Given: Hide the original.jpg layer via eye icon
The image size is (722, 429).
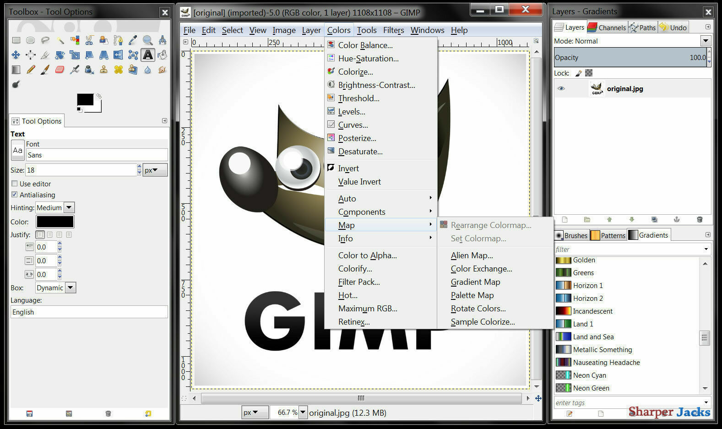Looking at the screenshot, I should (561, 88).
